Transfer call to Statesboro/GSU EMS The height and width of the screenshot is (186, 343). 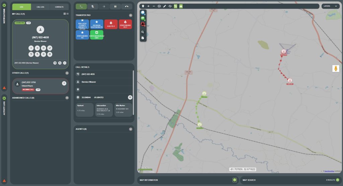[96, 35]
